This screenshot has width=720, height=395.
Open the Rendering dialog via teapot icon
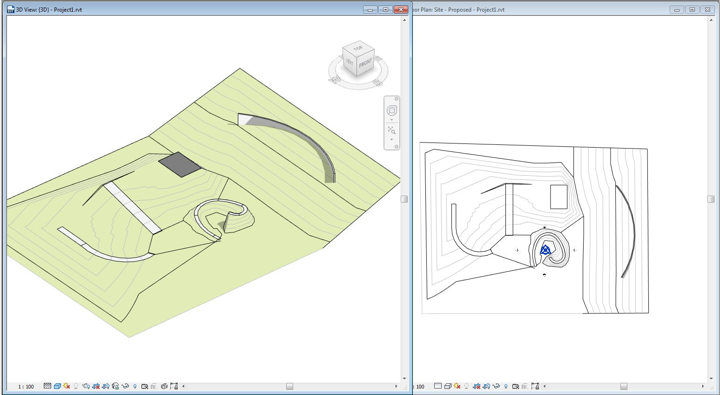87,386
